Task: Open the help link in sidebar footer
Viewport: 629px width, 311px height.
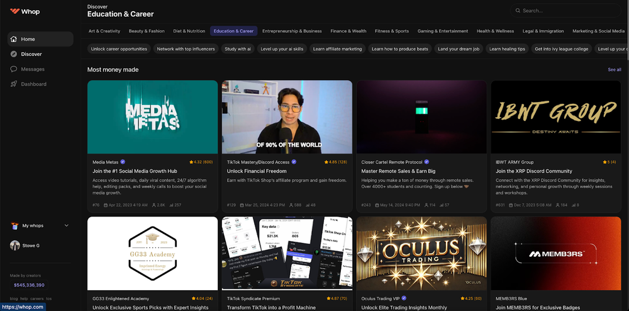Action: pyautogui.click(x=23, y=298)
